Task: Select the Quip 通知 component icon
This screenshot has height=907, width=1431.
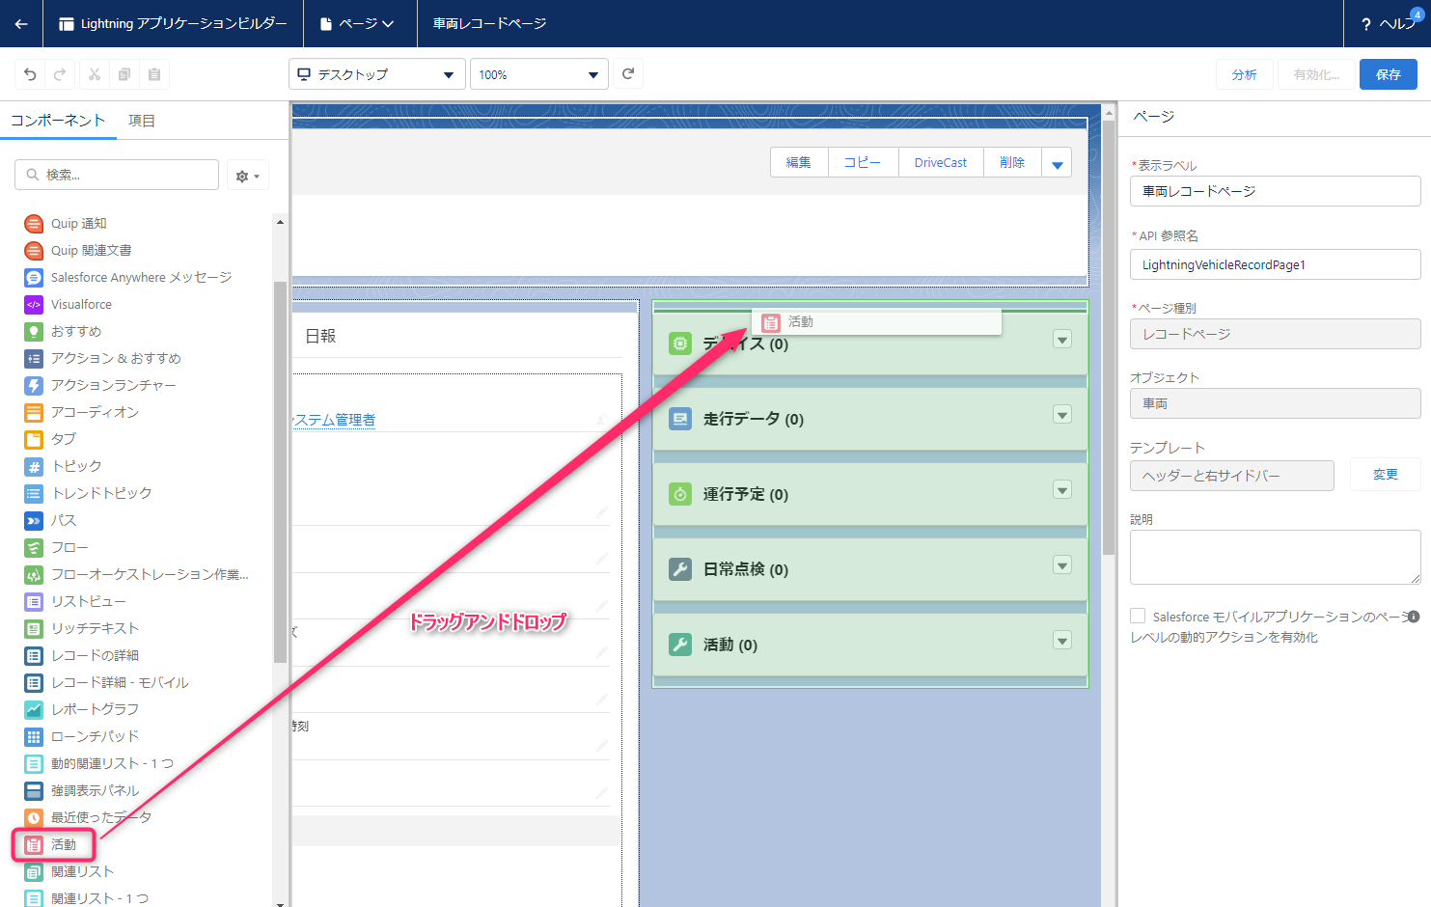Action: click(x=34, y=224)
